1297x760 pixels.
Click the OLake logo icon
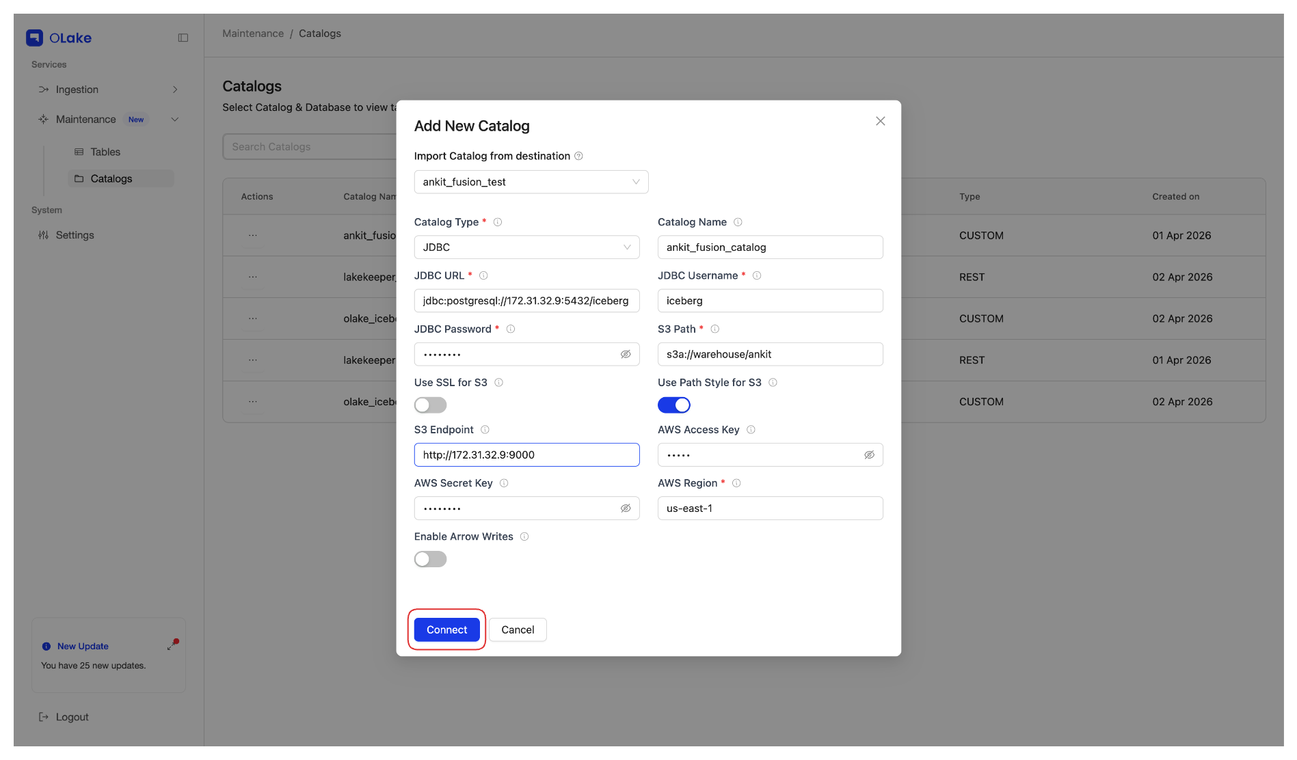pyautogui.click(x=34, y=38)
